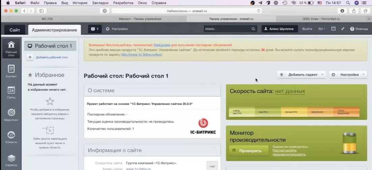The width and height of the screenshot is (372, 170).
Task: Click Выйти logout link
Action: click(307, 29)
